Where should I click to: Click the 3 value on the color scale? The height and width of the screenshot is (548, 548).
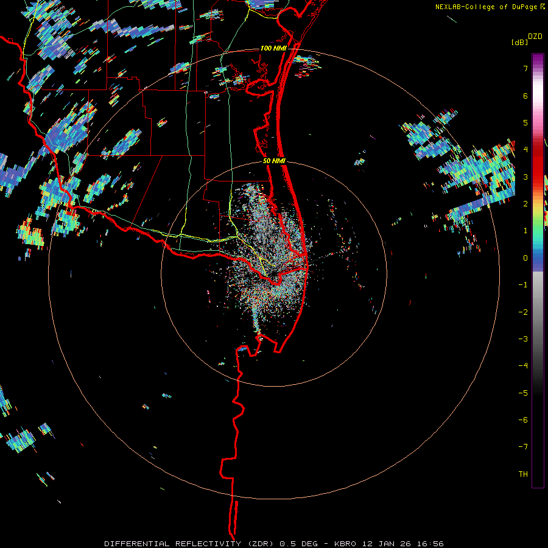[x=525, y=177]
